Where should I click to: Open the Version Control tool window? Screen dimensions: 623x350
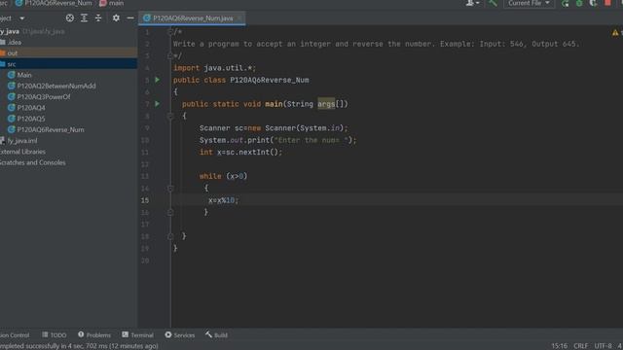tap(15, 334)
